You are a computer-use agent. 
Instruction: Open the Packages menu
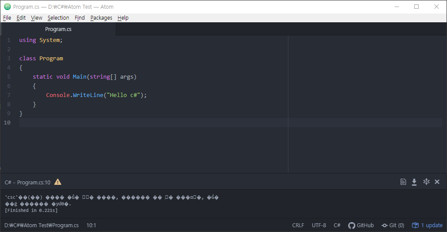tap(101, 17)
